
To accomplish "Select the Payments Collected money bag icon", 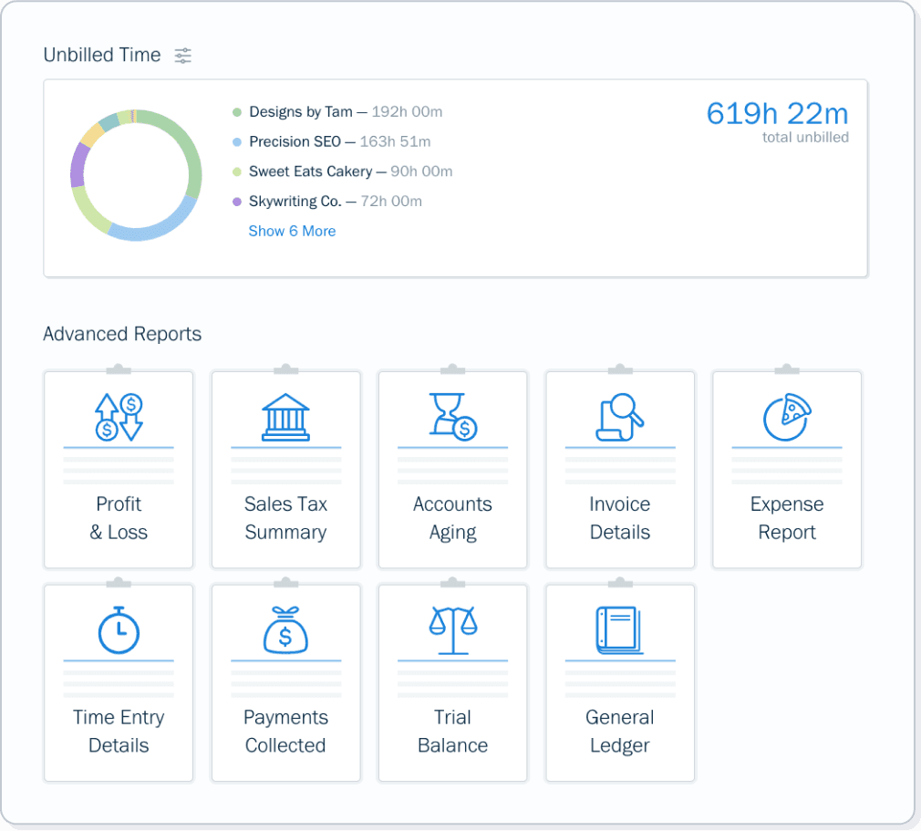I will [285, 629].
